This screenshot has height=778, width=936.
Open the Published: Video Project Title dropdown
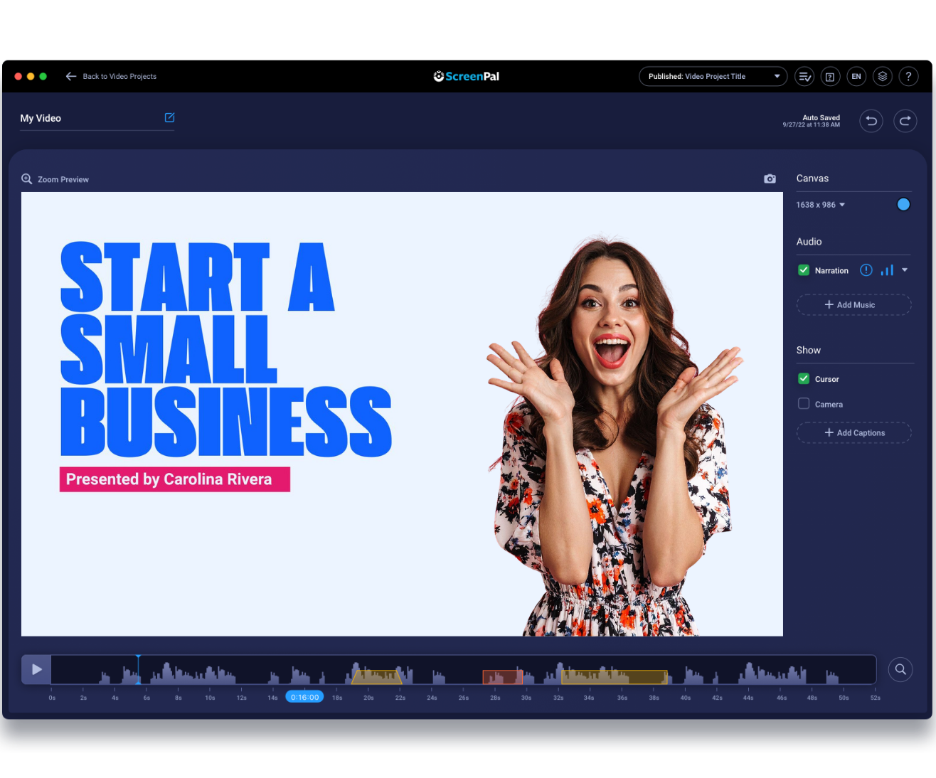(712, 76)
